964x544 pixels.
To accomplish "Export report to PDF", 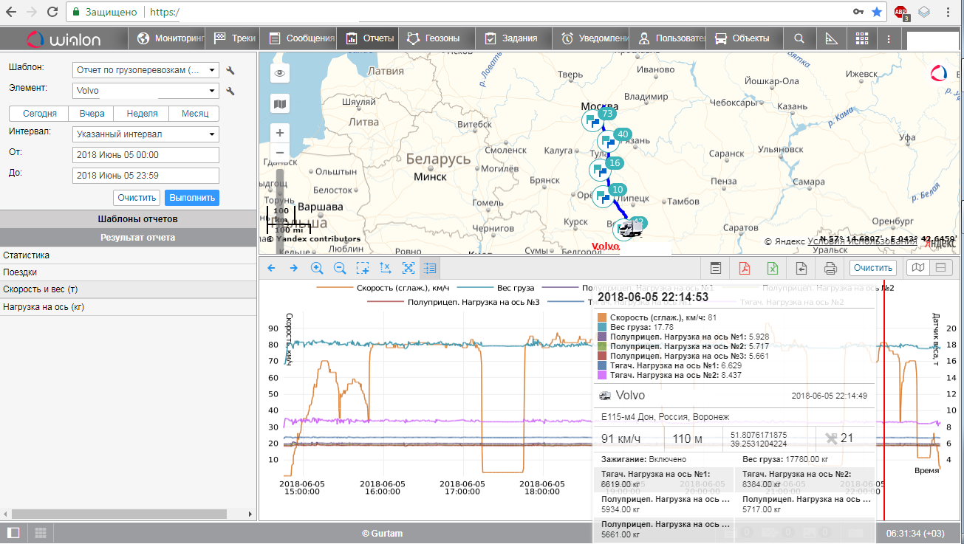I will click(x=745, y=268).
